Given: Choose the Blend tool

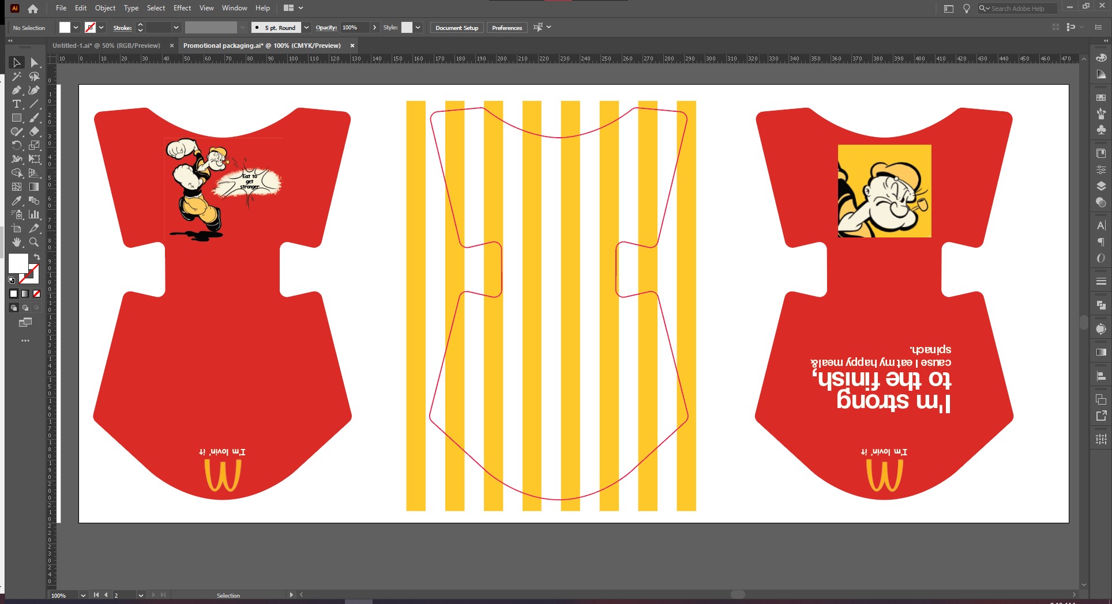Looking at the screenshot, I should (34, 201).
